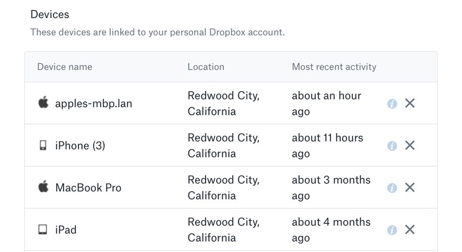This screenshot has width=462, height=252.
Task: Click the info icon for apples-mbp.lan
Action: click(392, 104)
